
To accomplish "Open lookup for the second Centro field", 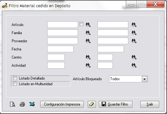I will (x=134, y=57).
